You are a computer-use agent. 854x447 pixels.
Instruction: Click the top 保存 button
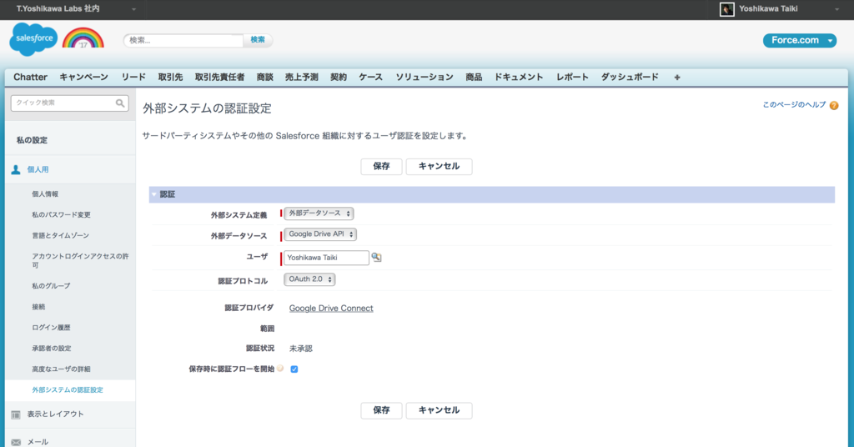tap(381, 167)
